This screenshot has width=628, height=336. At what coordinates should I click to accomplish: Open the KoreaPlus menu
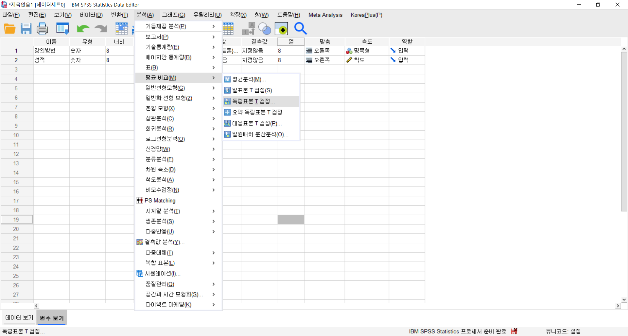coord(366,15)
